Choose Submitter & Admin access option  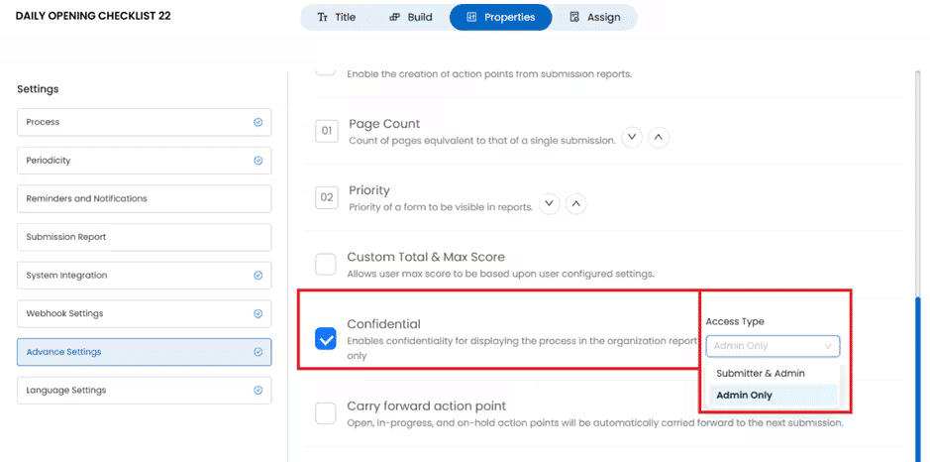761,374
